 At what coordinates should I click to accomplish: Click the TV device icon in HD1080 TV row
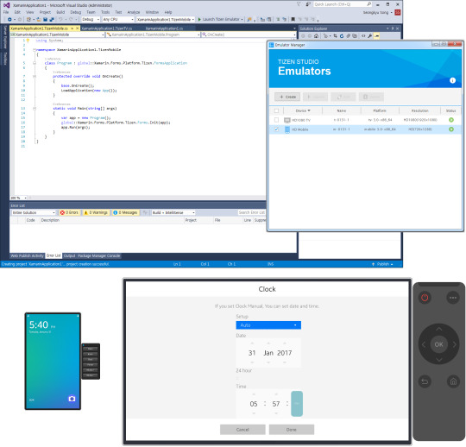coord(287,120)
